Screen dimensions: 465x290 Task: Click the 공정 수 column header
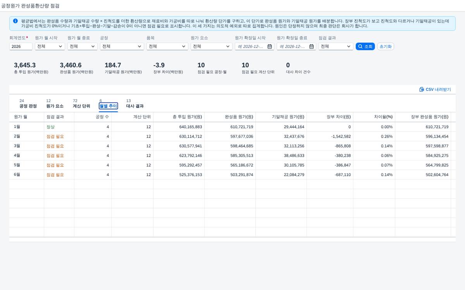(x=93, y=117)
